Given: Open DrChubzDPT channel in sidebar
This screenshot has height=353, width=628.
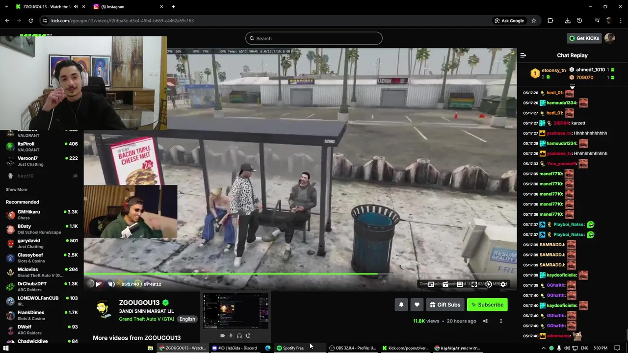Looking at the screenshot, I should [x=42, y=286].
